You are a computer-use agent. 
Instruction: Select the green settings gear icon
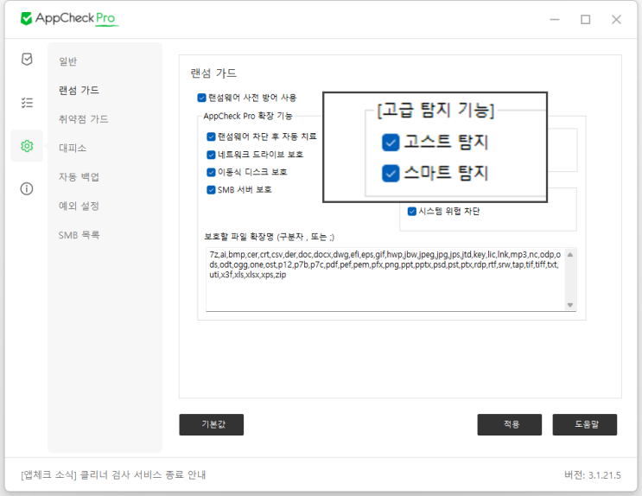27,146
